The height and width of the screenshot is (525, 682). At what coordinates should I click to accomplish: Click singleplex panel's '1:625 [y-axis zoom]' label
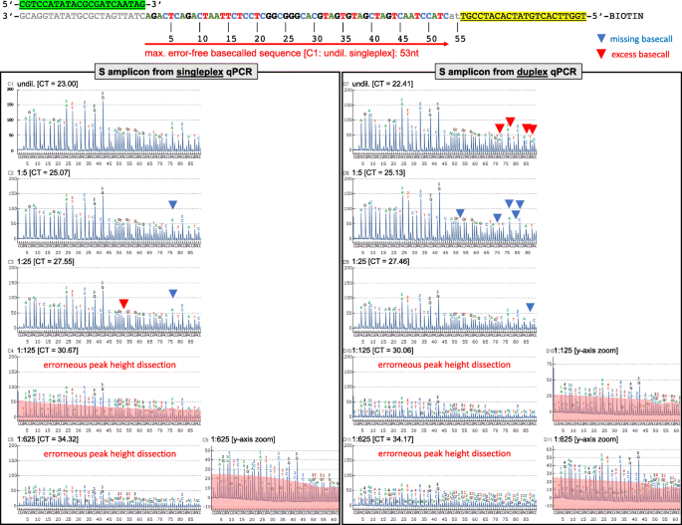tap(243, 439)
